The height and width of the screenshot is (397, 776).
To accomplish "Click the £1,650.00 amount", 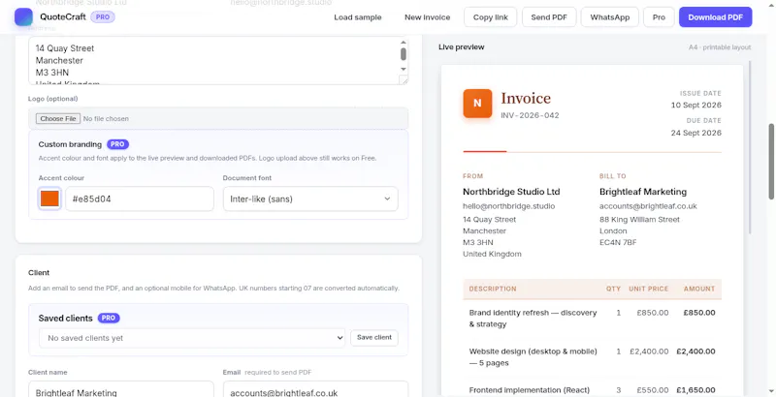I will (696, 390).
